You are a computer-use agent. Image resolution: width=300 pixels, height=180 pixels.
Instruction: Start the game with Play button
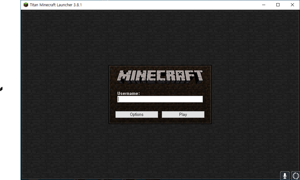coord(183,114)
